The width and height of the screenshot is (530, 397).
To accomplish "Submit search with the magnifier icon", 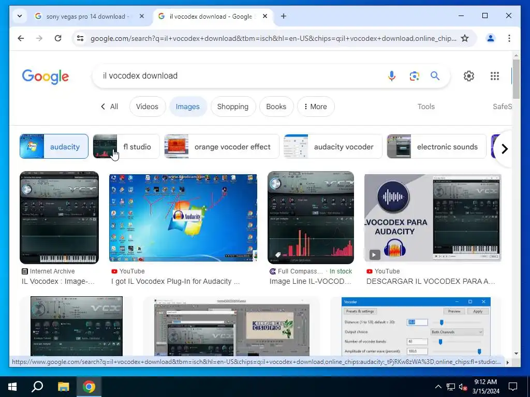I will [x=435, y=76].
